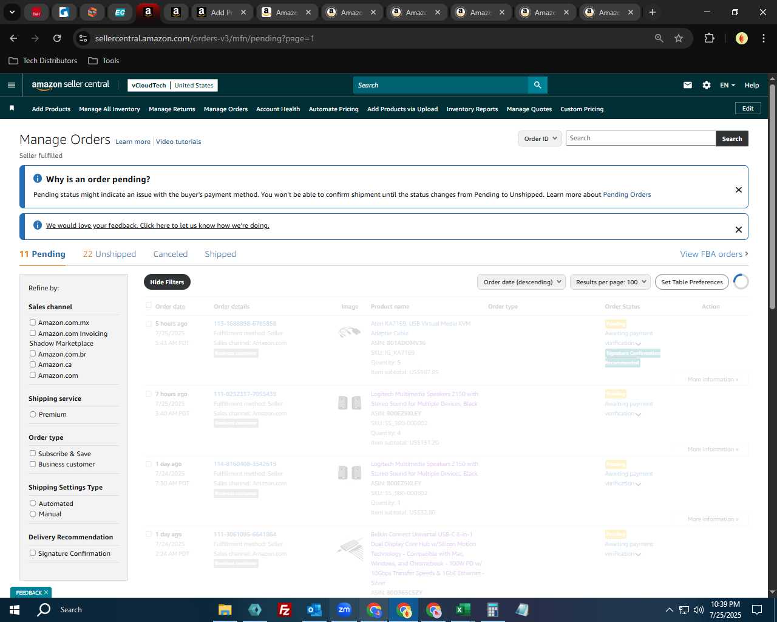Open the Windows Start menu
This screenshot has height=622, width=777.
(15, 609)
